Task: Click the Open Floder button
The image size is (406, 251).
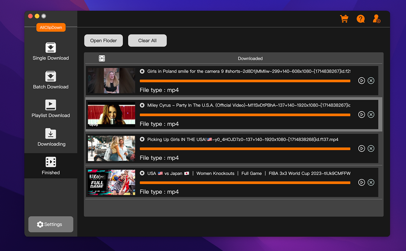Action: tap(104, 41)
